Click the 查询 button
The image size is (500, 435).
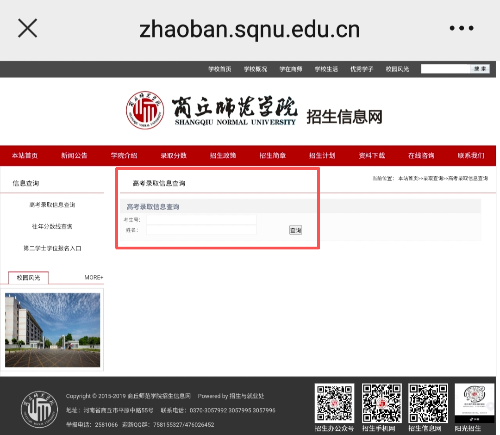pyautogui.click(x=295, y=230)
